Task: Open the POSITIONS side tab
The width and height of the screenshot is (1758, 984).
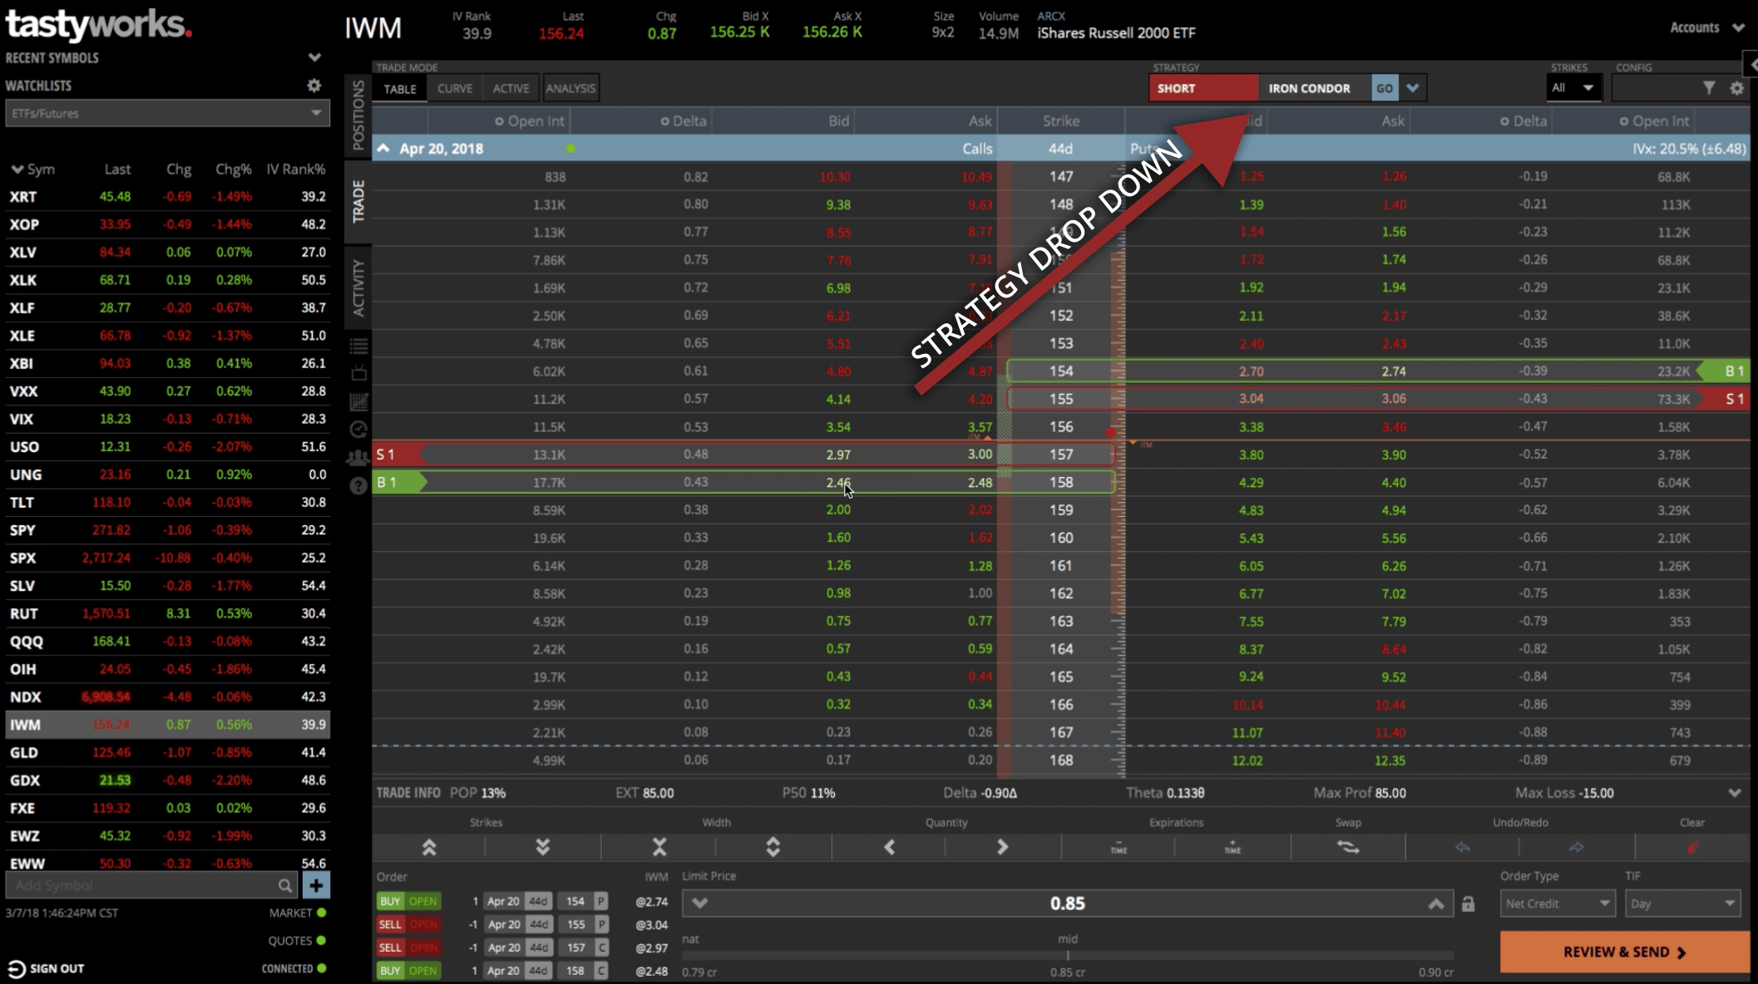Action: click(x=358, y=116)
